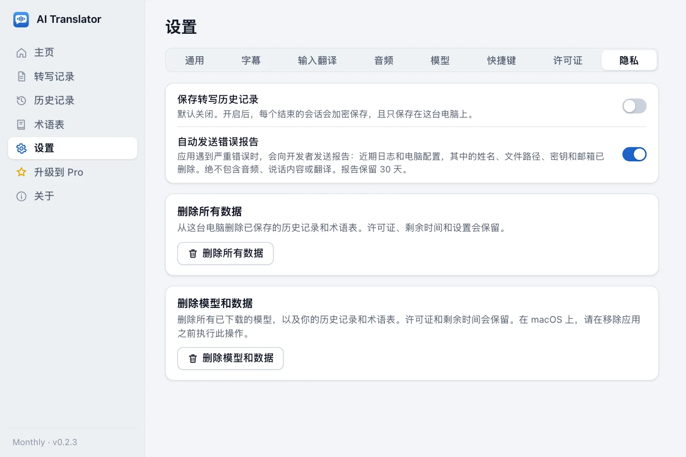Click the AI Translator app logo icon

point(21,20)
